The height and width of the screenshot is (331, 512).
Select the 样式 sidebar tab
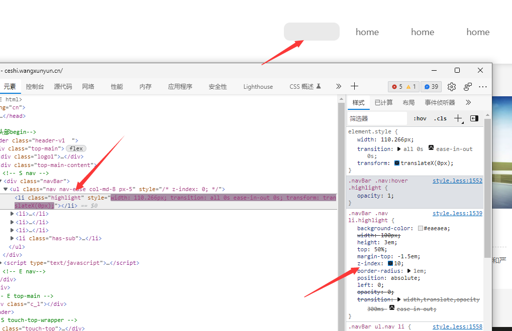tap(358, 103)
